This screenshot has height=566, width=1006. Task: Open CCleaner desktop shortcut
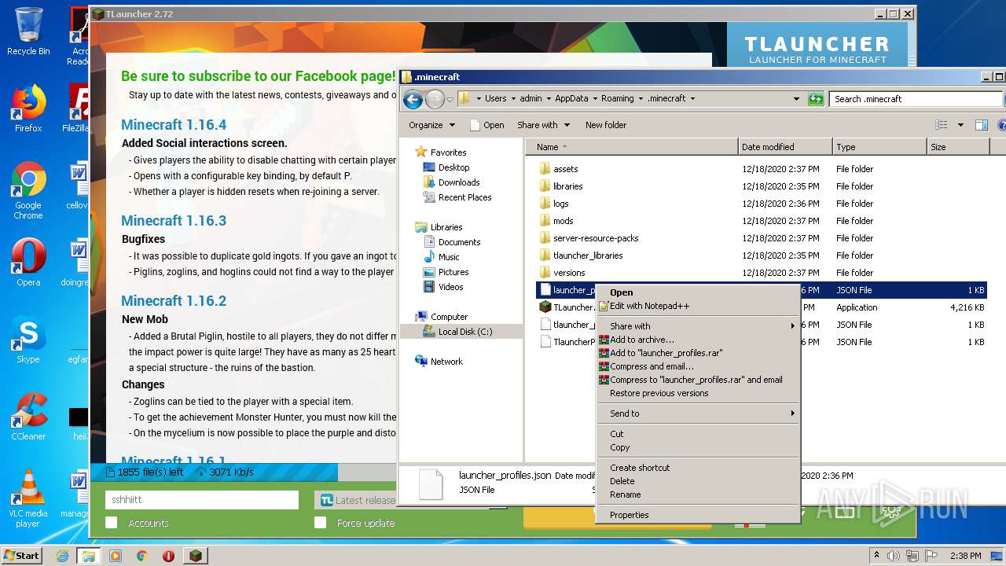tap(28, 417)
